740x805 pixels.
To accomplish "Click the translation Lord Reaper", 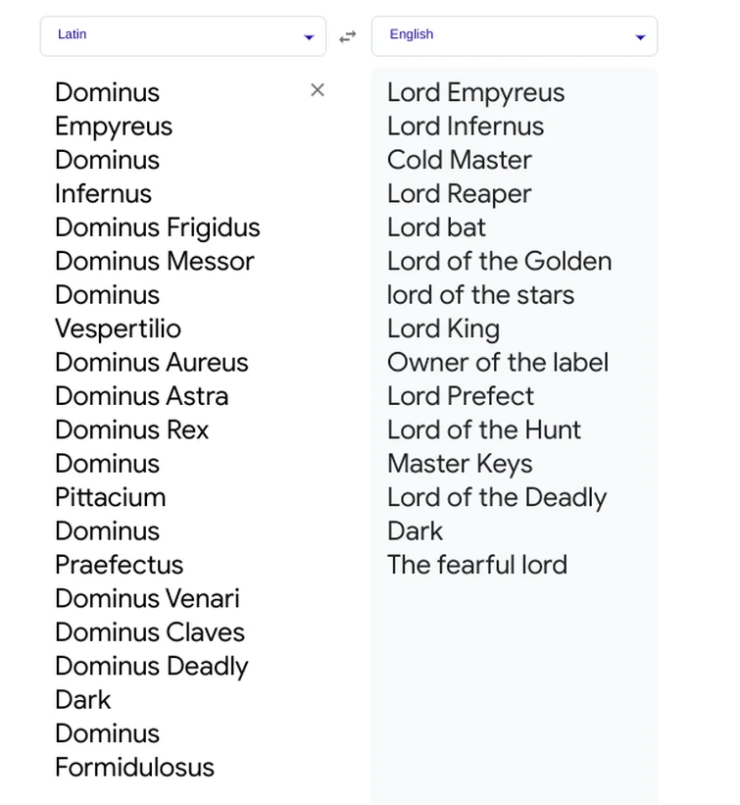I will (x=459, y=194).
